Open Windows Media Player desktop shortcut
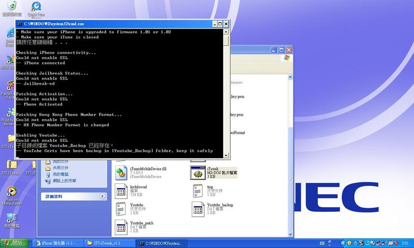 [11, 191]
